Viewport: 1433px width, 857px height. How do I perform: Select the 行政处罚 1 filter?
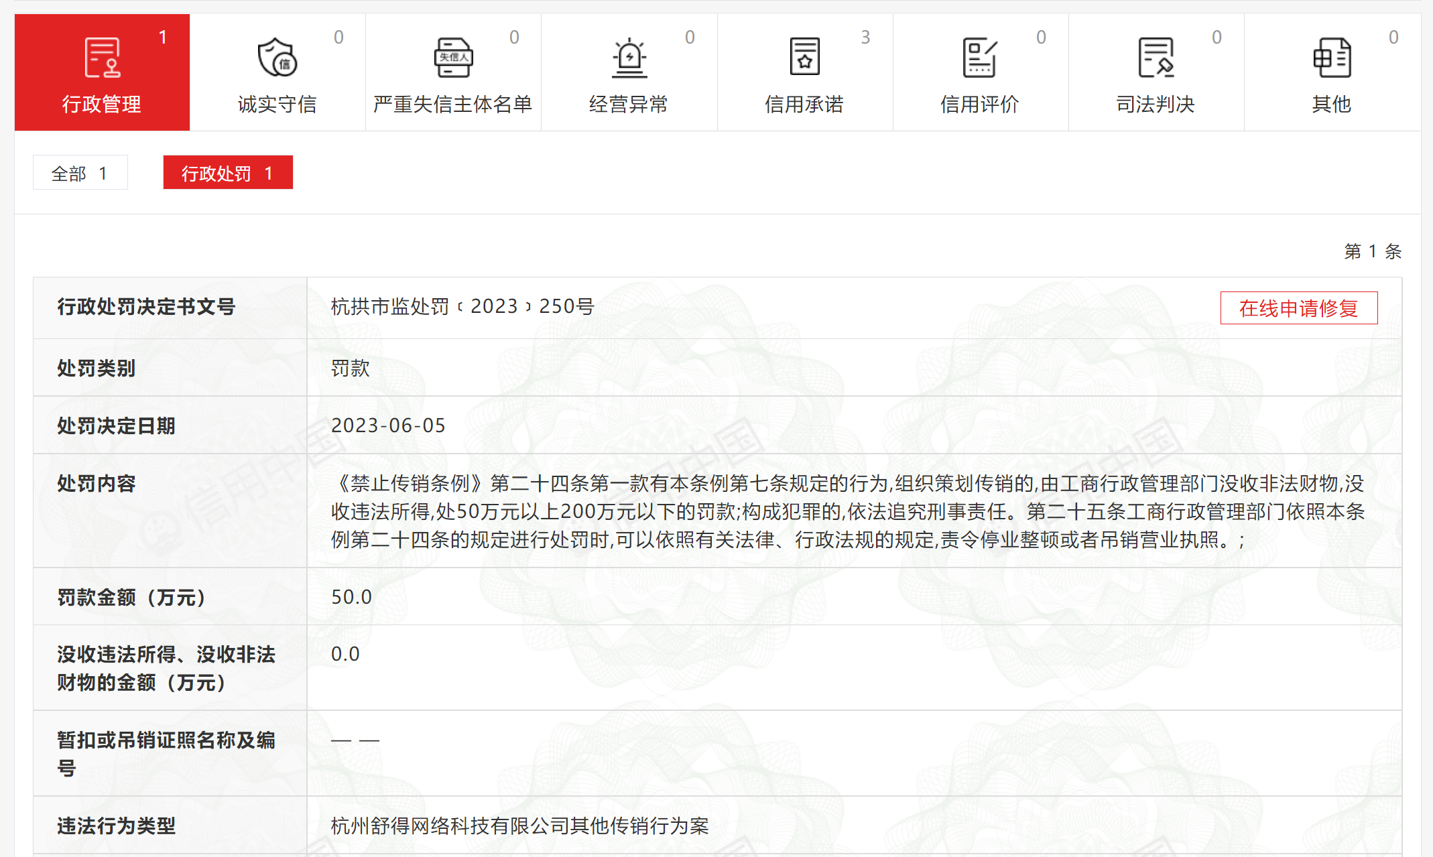click(228, 174)
